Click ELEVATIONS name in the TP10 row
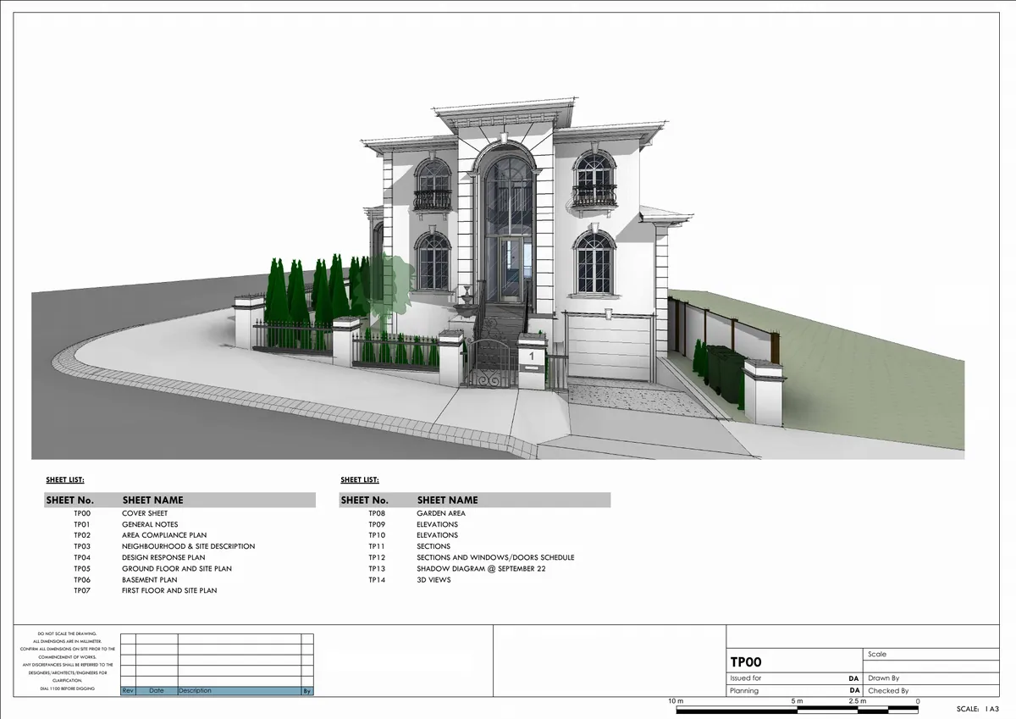 coord(437,535)
